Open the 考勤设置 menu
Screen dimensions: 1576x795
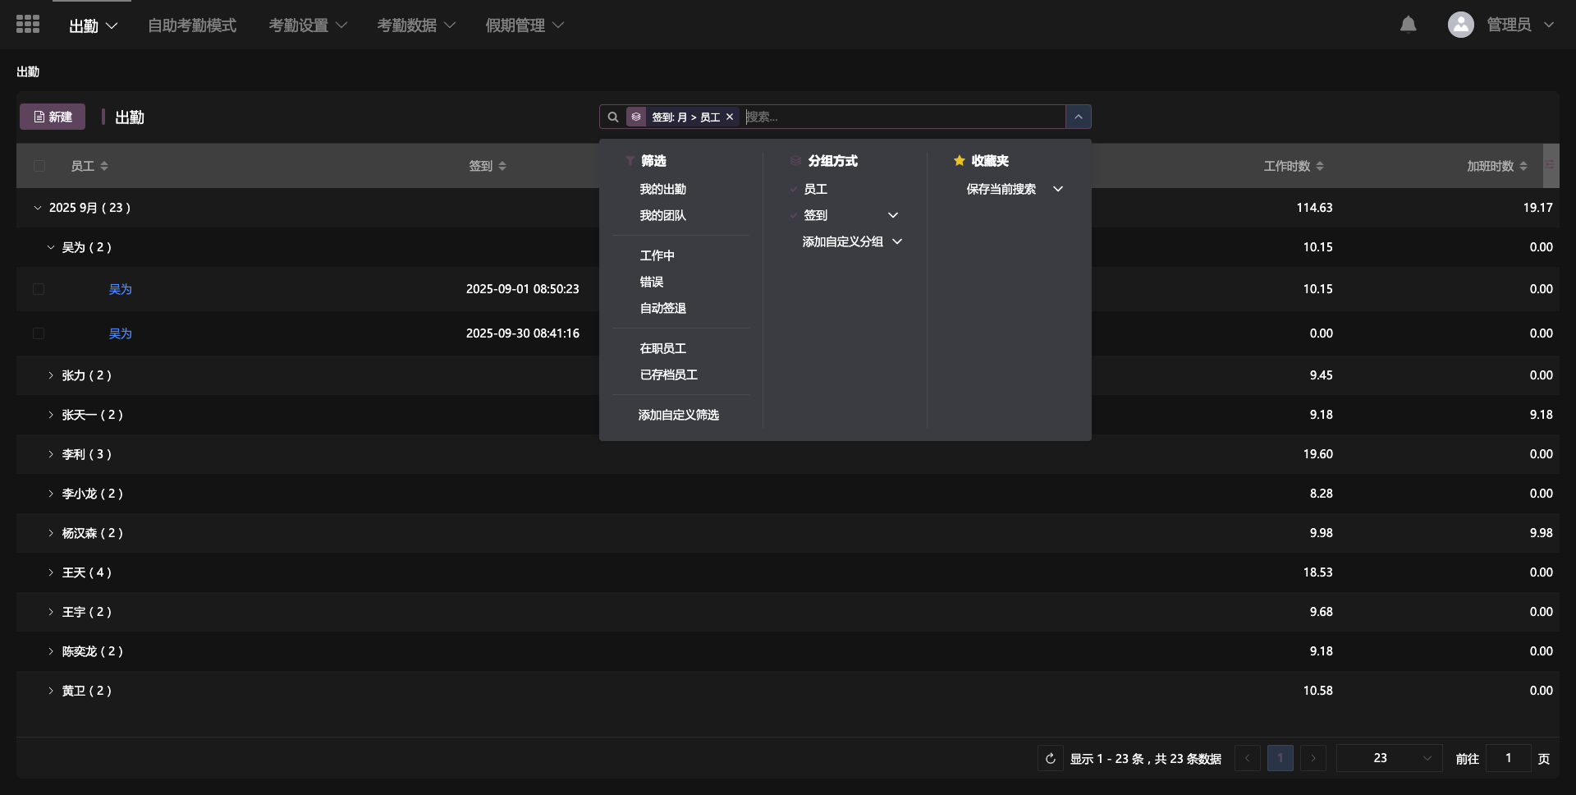pos(308,25)
